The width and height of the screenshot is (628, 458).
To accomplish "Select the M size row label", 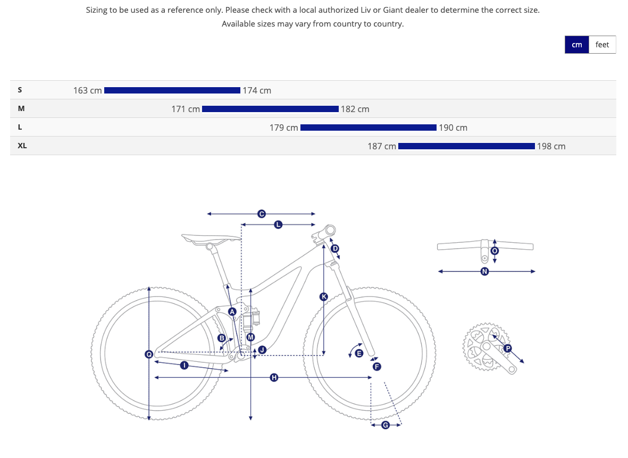I will (21, 108).
